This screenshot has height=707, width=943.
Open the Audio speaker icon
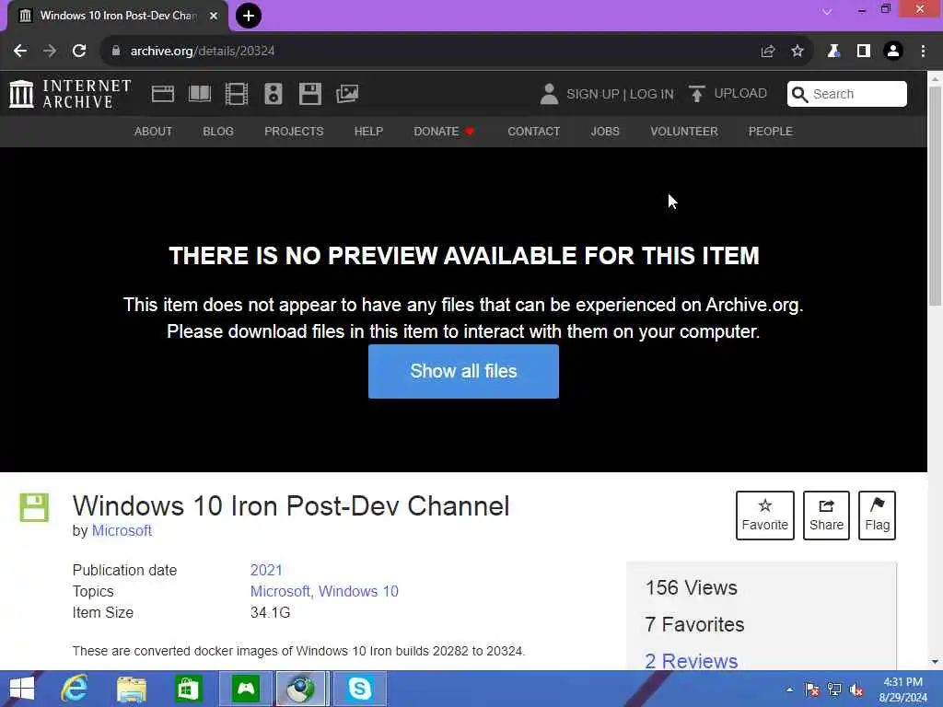[273, 95]
